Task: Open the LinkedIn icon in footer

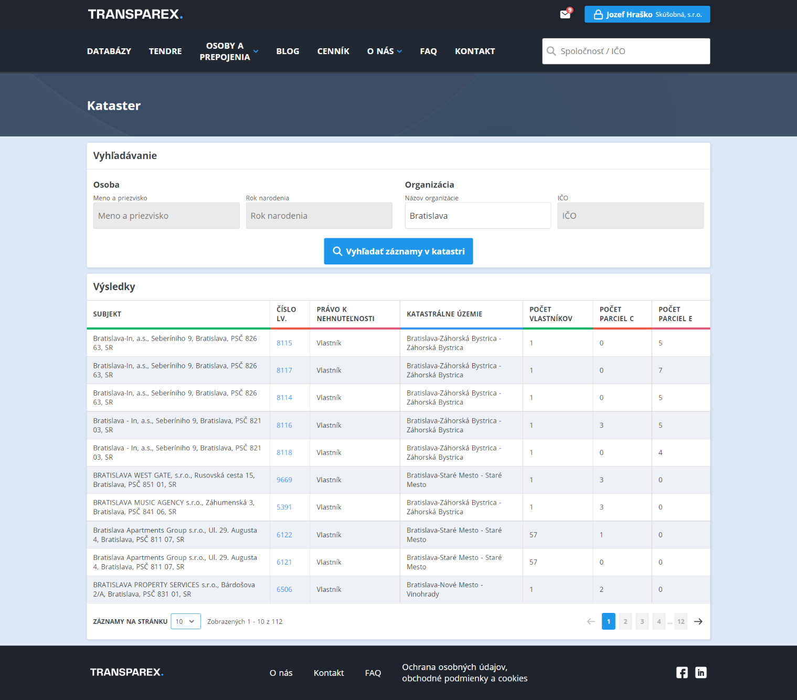Action: pyautogui.click(x=700, y=673)
